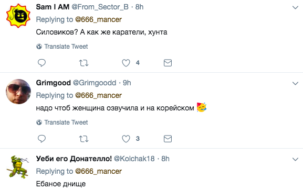Open @666_mancer mention in Grimgood's reply
The height and width of the screenshot is (190, 303).
[x=98, y=95]
